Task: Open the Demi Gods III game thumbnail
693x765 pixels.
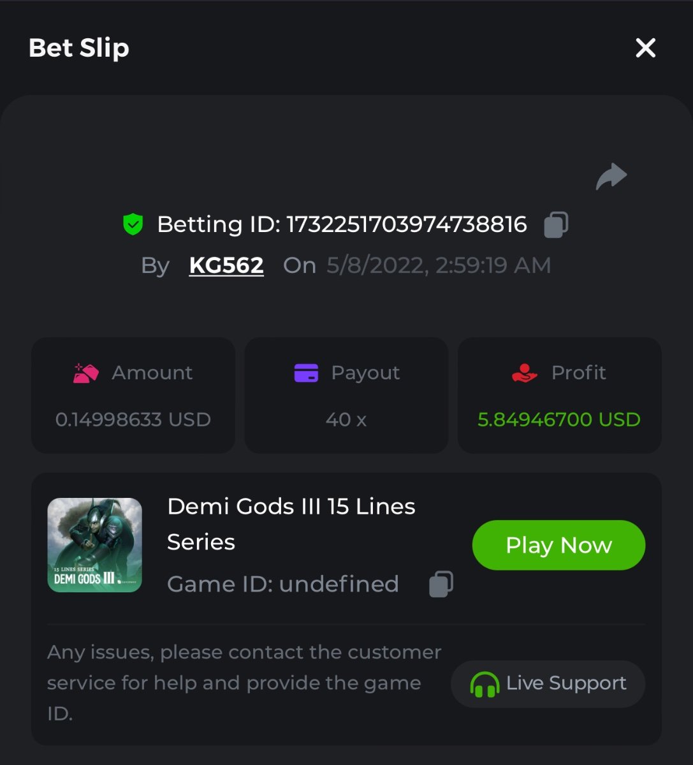Action: pyautogui.click(x=94, y=545)
